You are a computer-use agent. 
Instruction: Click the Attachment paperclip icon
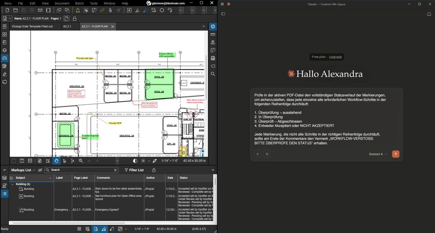(110, 10)
